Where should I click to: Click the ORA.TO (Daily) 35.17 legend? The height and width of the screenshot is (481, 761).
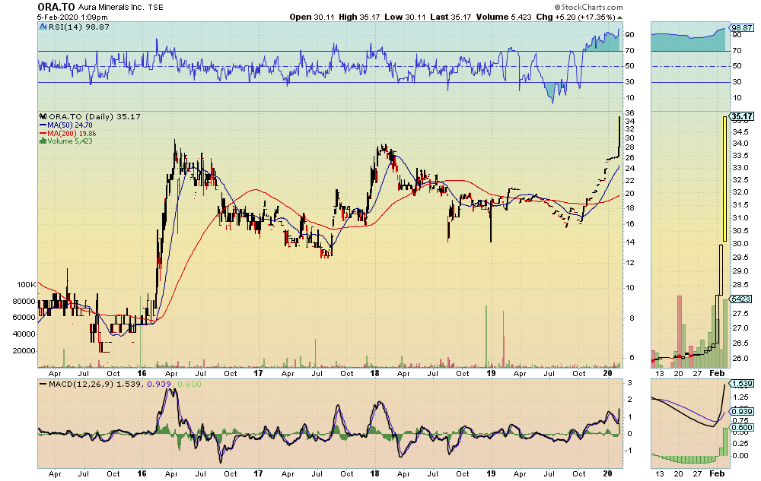tap(94, 117)
